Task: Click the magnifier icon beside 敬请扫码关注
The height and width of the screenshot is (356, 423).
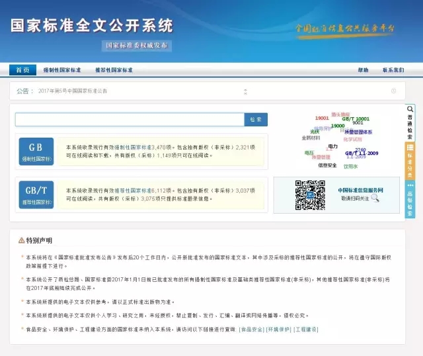Action: (x=375, y=199)
